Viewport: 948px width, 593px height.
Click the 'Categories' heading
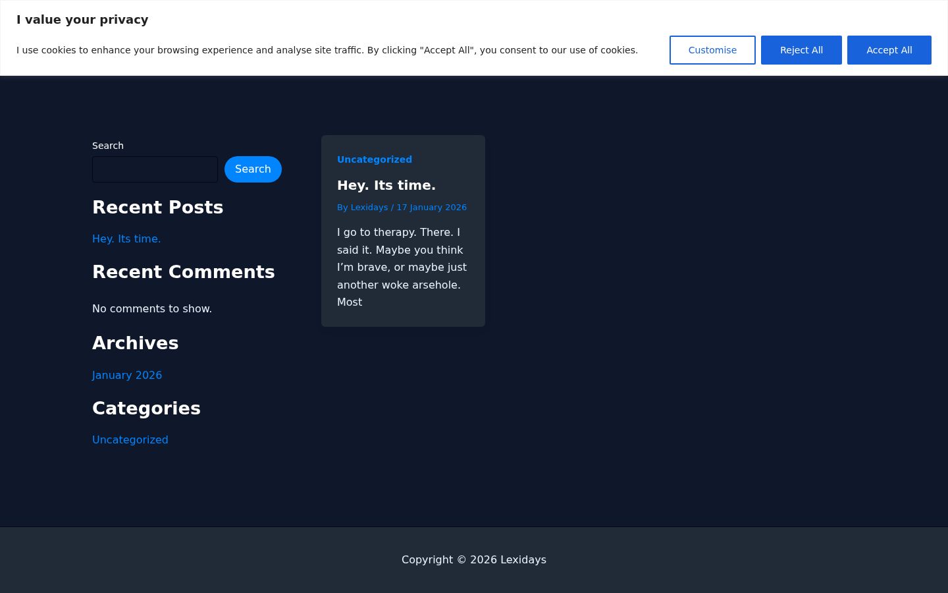(146, 408)
